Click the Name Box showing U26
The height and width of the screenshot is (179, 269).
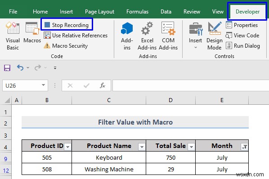[x=22, y=85]
